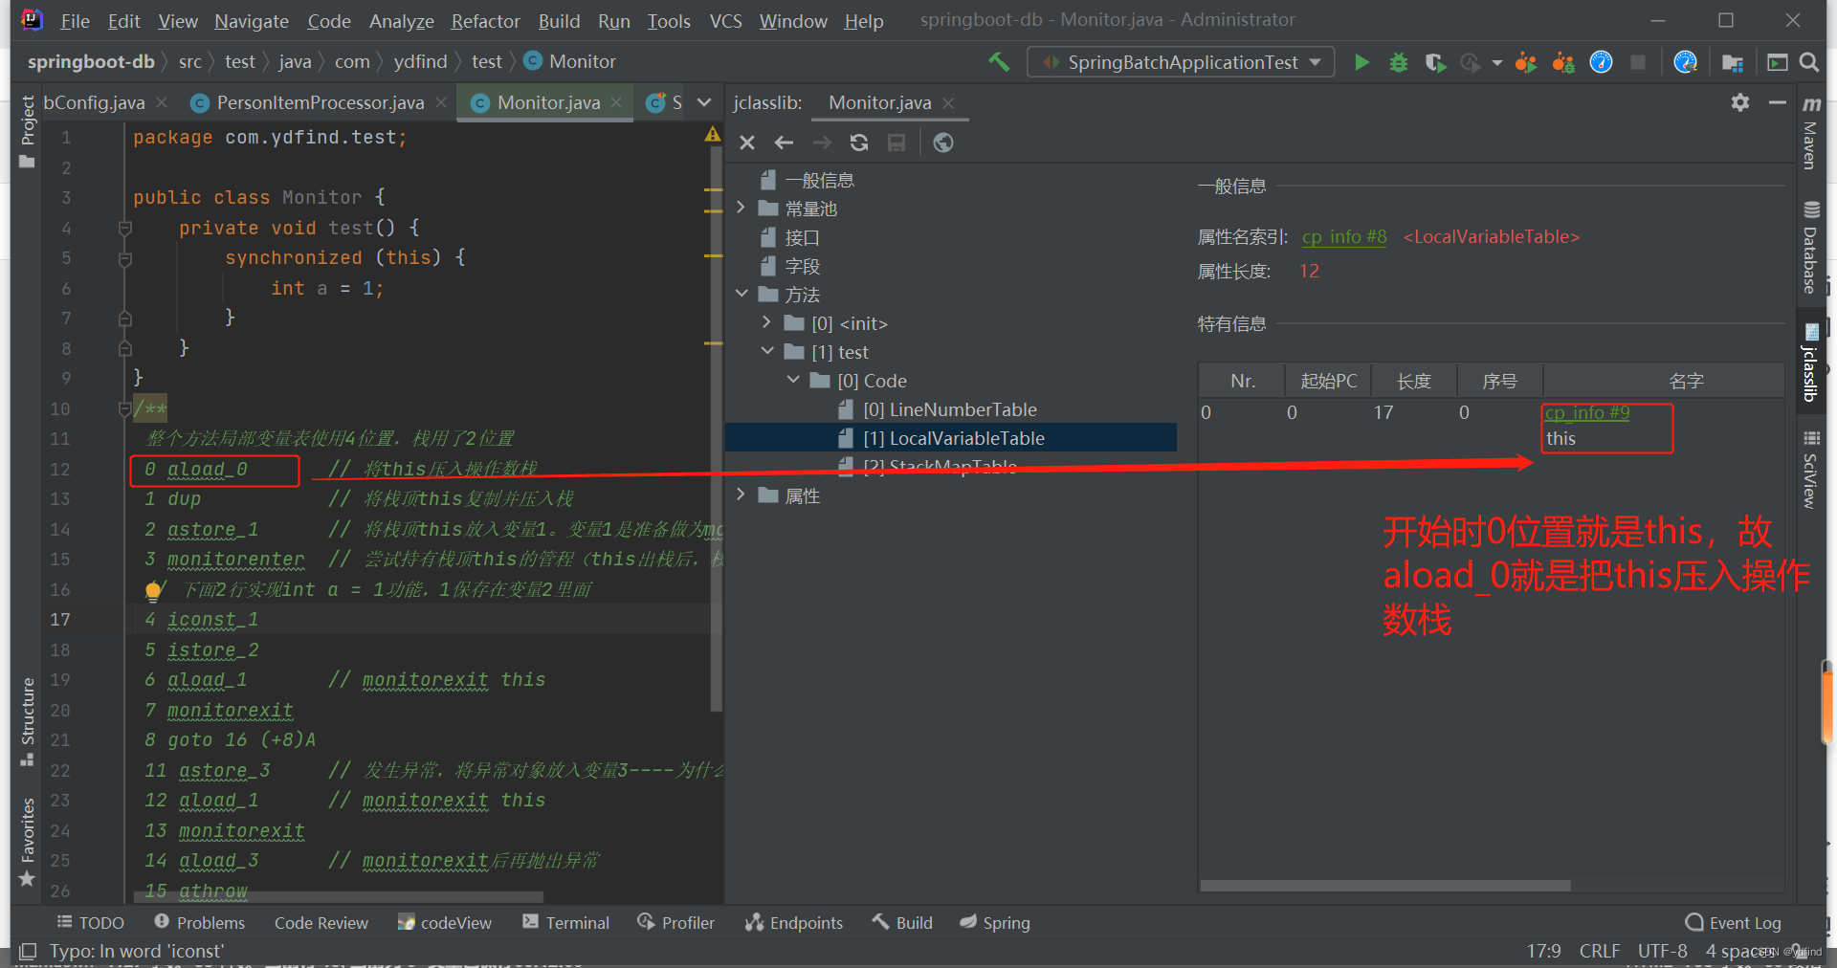The image size is (1837, 968).
Task: Open the Favorites tool window
Action: [x=27, y=841]
